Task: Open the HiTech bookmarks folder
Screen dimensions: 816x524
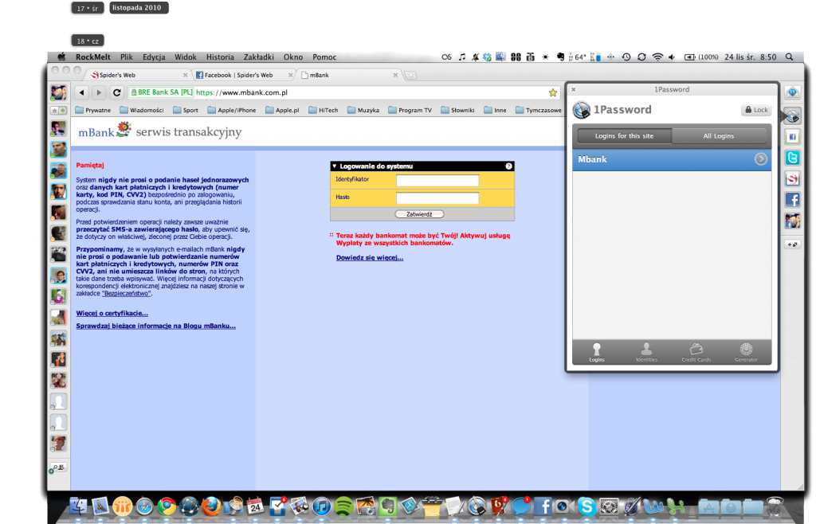Action: point(324,110)
